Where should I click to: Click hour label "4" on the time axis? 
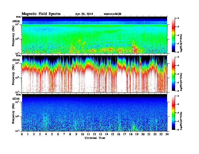pos(46,134)
